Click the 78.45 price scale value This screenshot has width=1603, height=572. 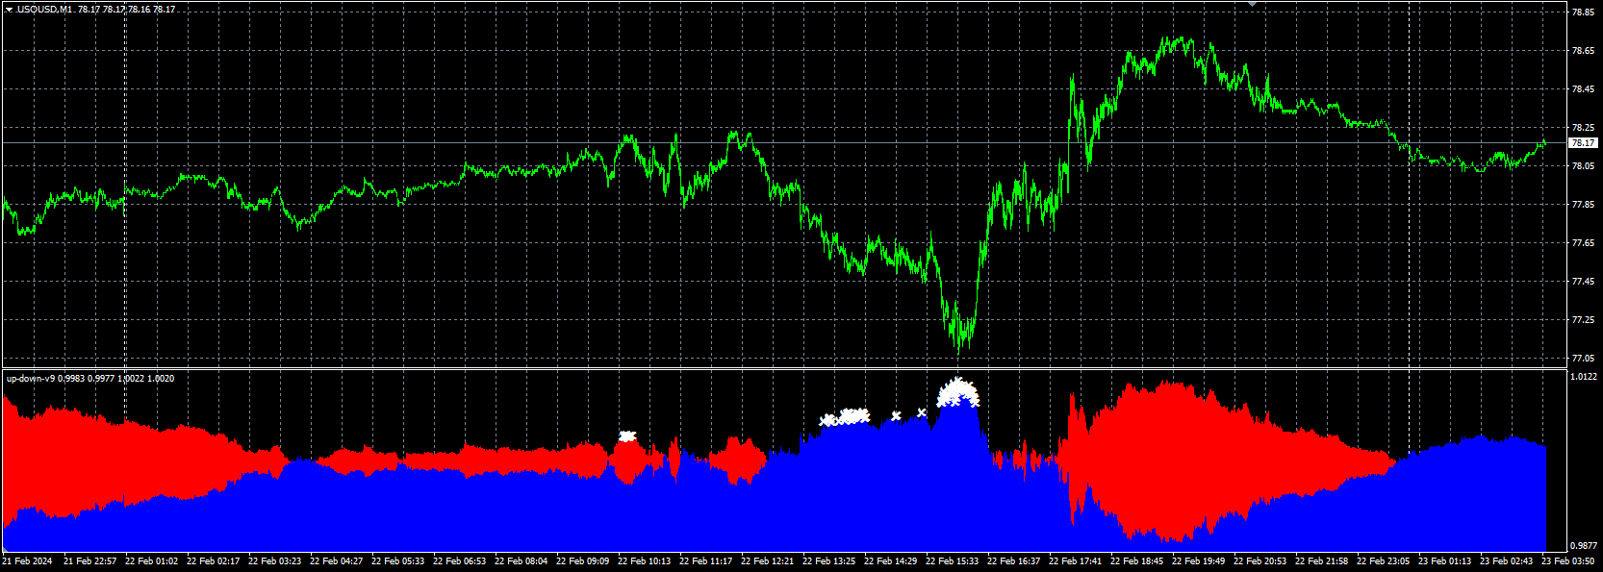(x=1583, y=89)
